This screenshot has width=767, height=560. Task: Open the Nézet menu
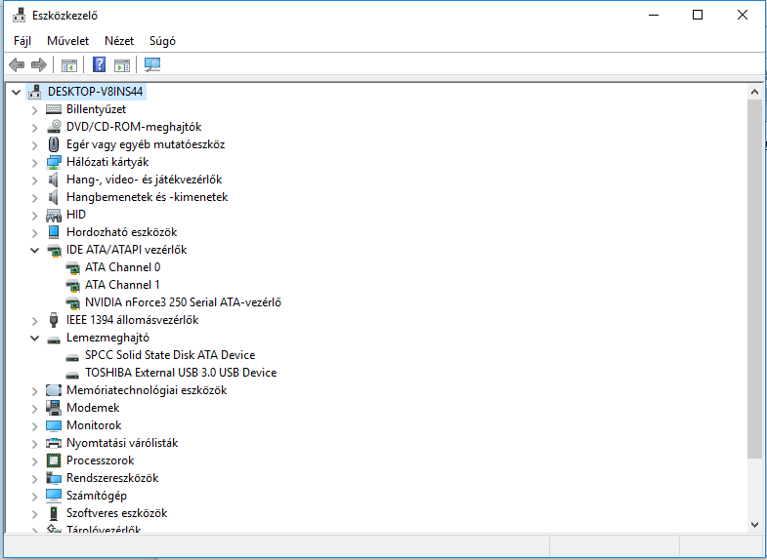[119, 41]
